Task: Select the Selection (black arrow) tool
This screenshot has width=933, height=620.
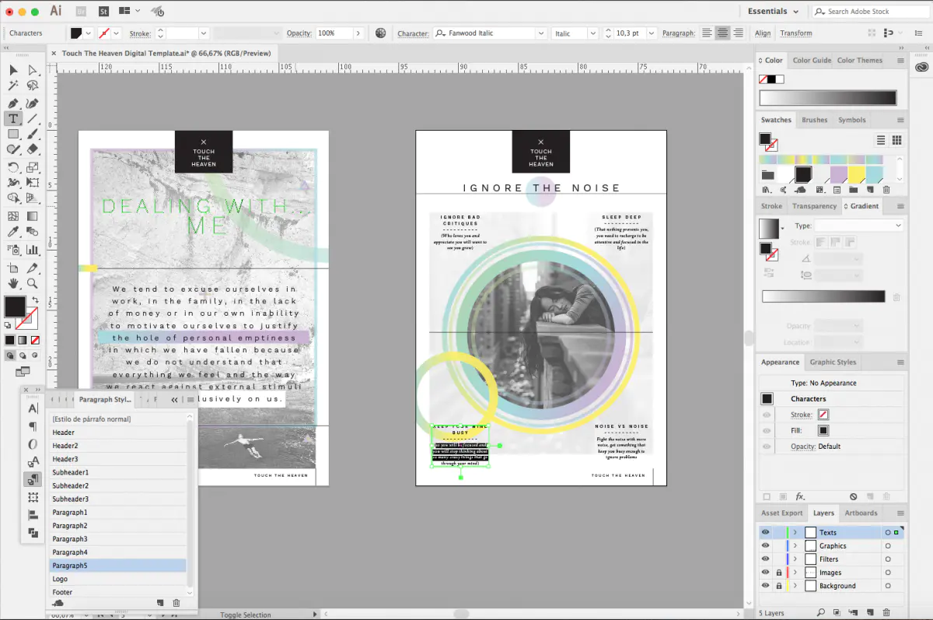Action: pos(14,71)
